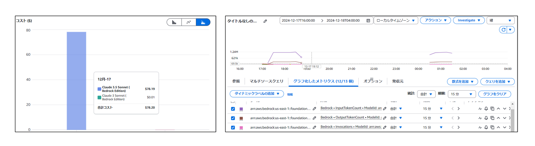The image size is (535, 146).
Task: Duplicate the InputTokenCount metric row
Action: [492, 109]
